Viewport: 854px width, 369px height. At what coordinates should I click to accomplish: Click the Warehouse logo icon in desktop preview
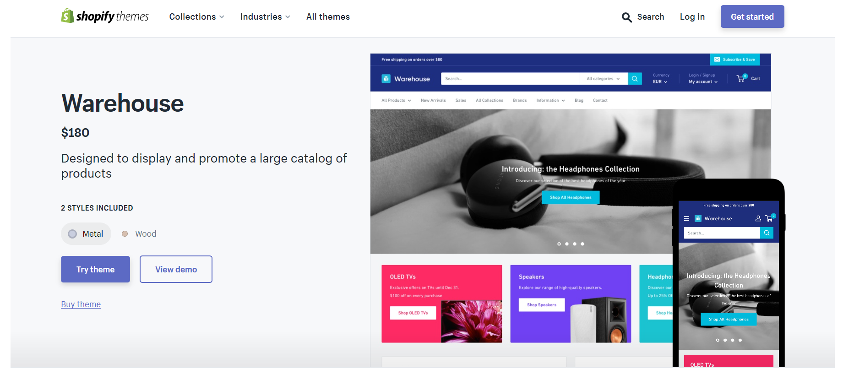click(x=386, y=79)
